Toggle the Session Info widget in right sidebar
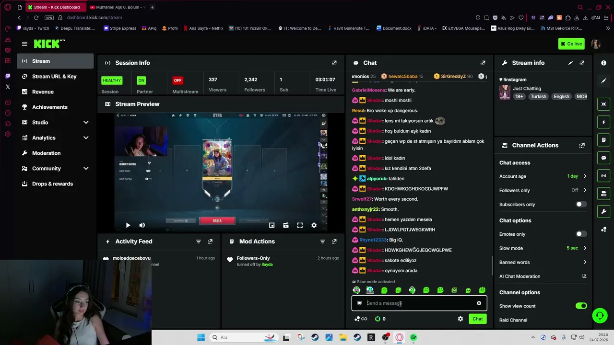 [x=603, y=176]
